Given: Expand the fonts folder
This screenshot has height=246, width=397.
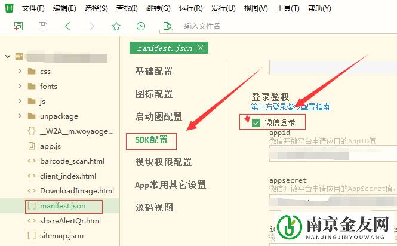Looking at the screenshot, I should pos(20,86).
